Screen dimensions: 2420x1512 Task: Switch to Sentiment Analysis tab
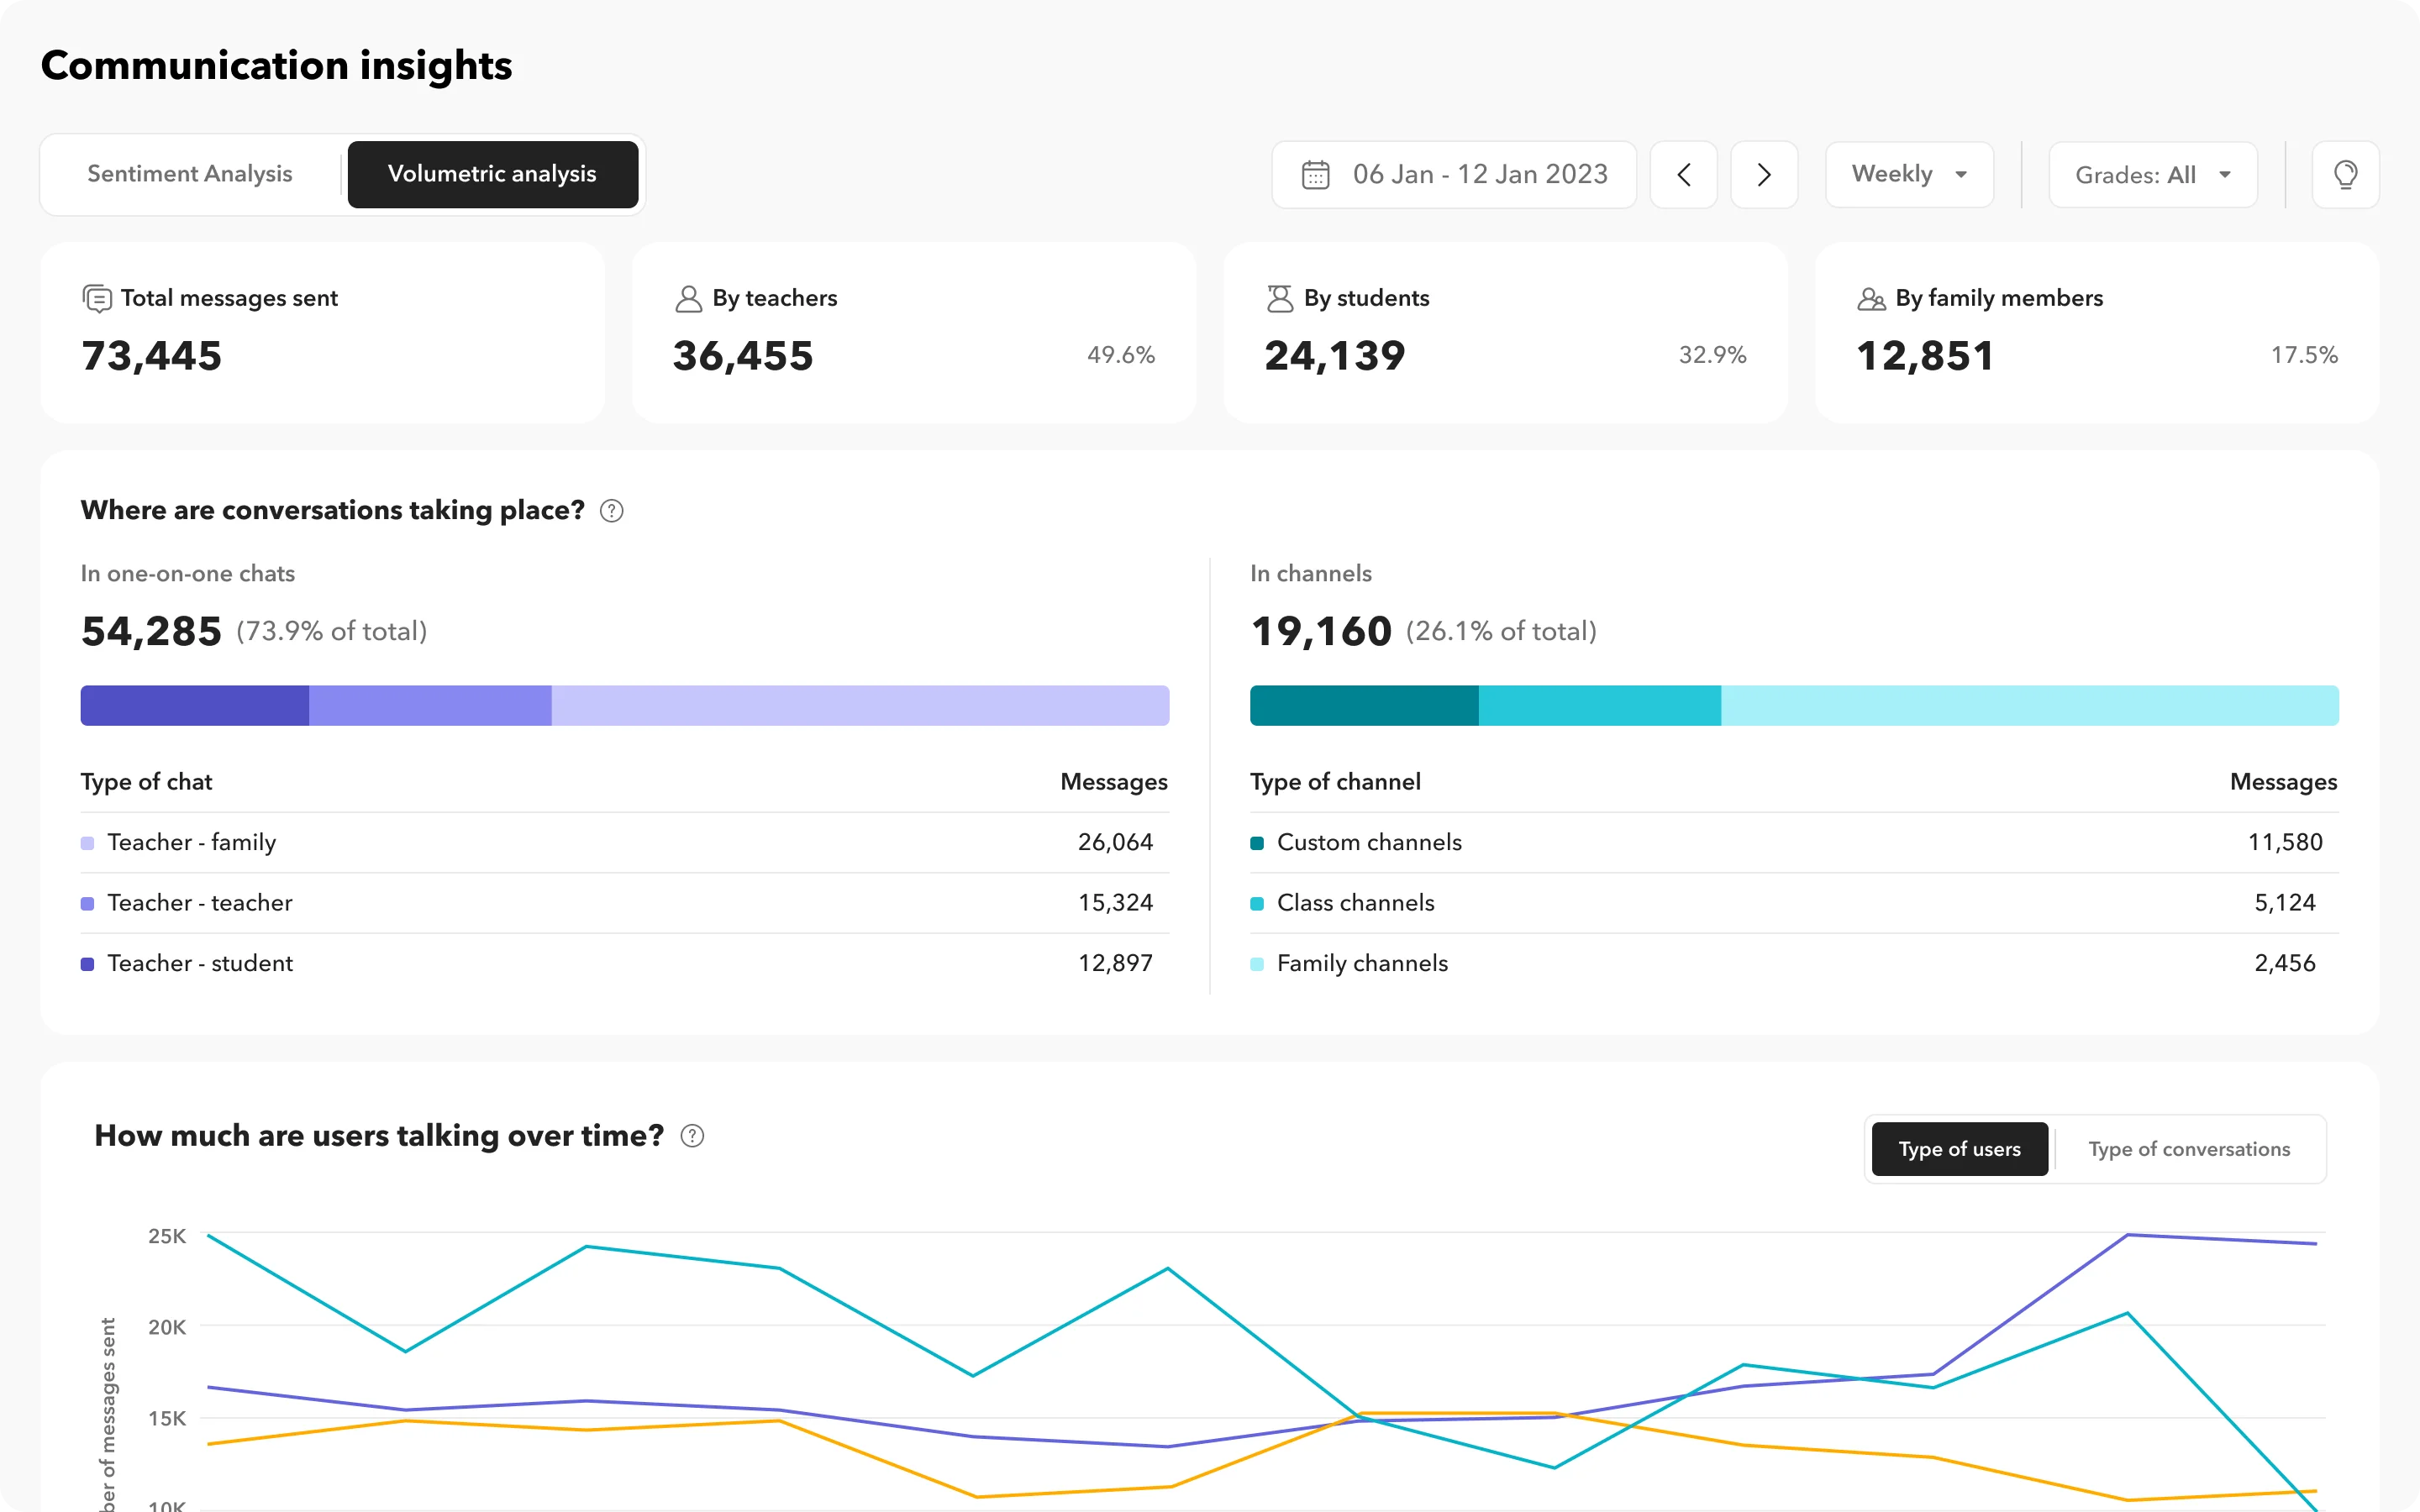click(x=189, y=174)
